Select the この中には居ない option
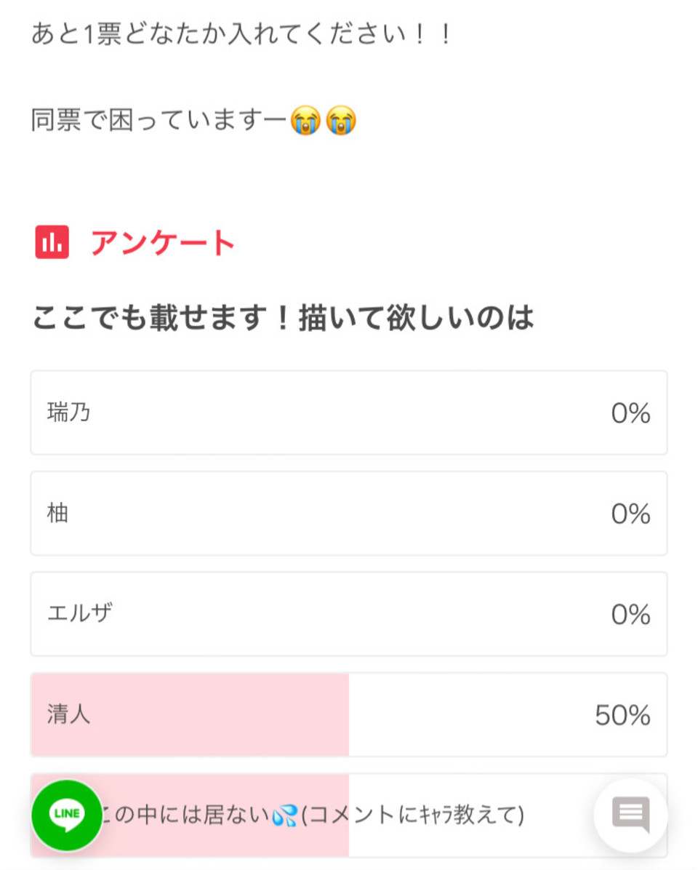698x870 pixels. click(x=349, y=815)
